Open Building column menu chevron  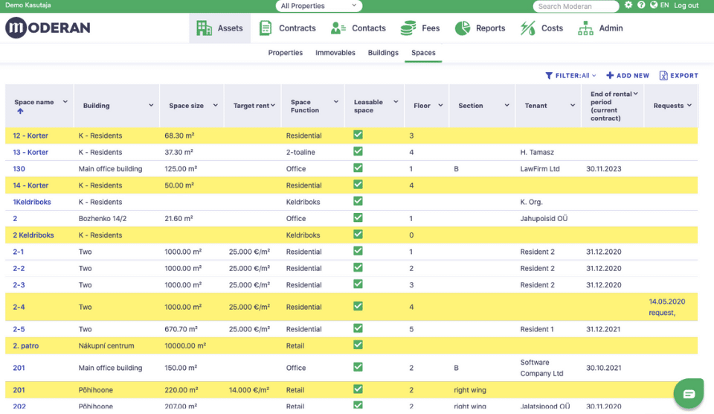(151, 105)
